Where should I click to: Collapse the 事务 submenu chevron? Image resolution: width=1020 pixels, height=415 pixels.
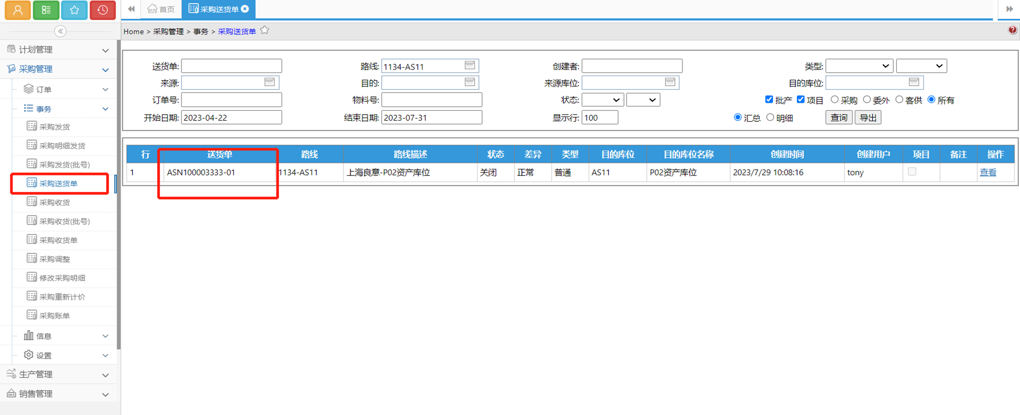[105, 109]
